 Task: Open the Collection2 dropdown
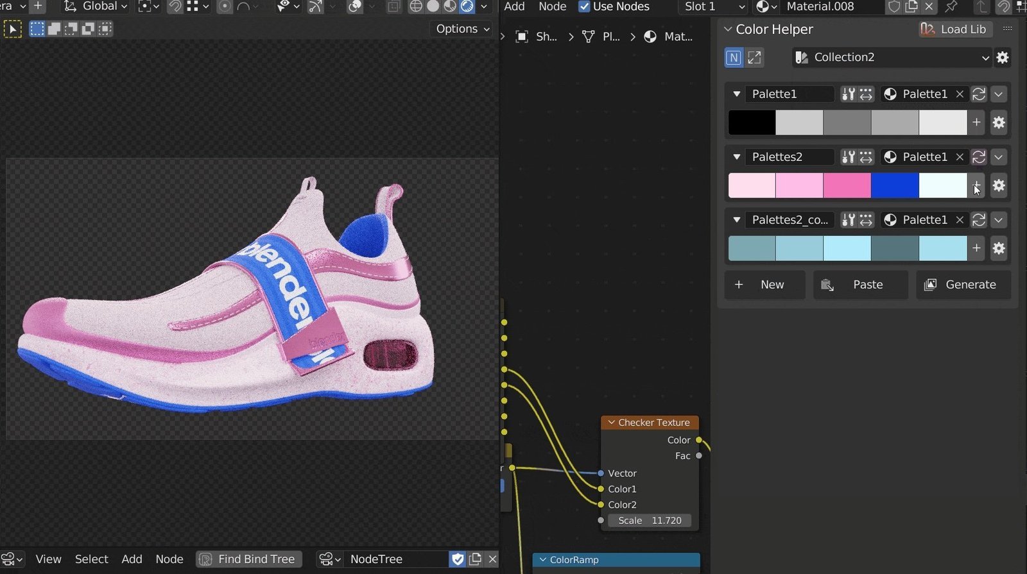tap(892, 57)
